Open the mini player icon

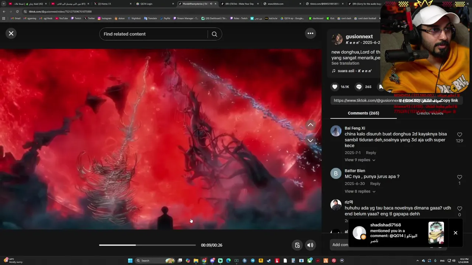(x=297, y=245)
